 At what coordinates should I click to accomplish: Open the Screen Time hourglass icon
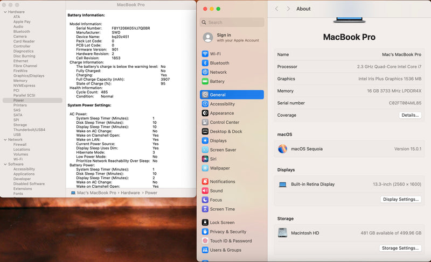[x=205, y=209]
